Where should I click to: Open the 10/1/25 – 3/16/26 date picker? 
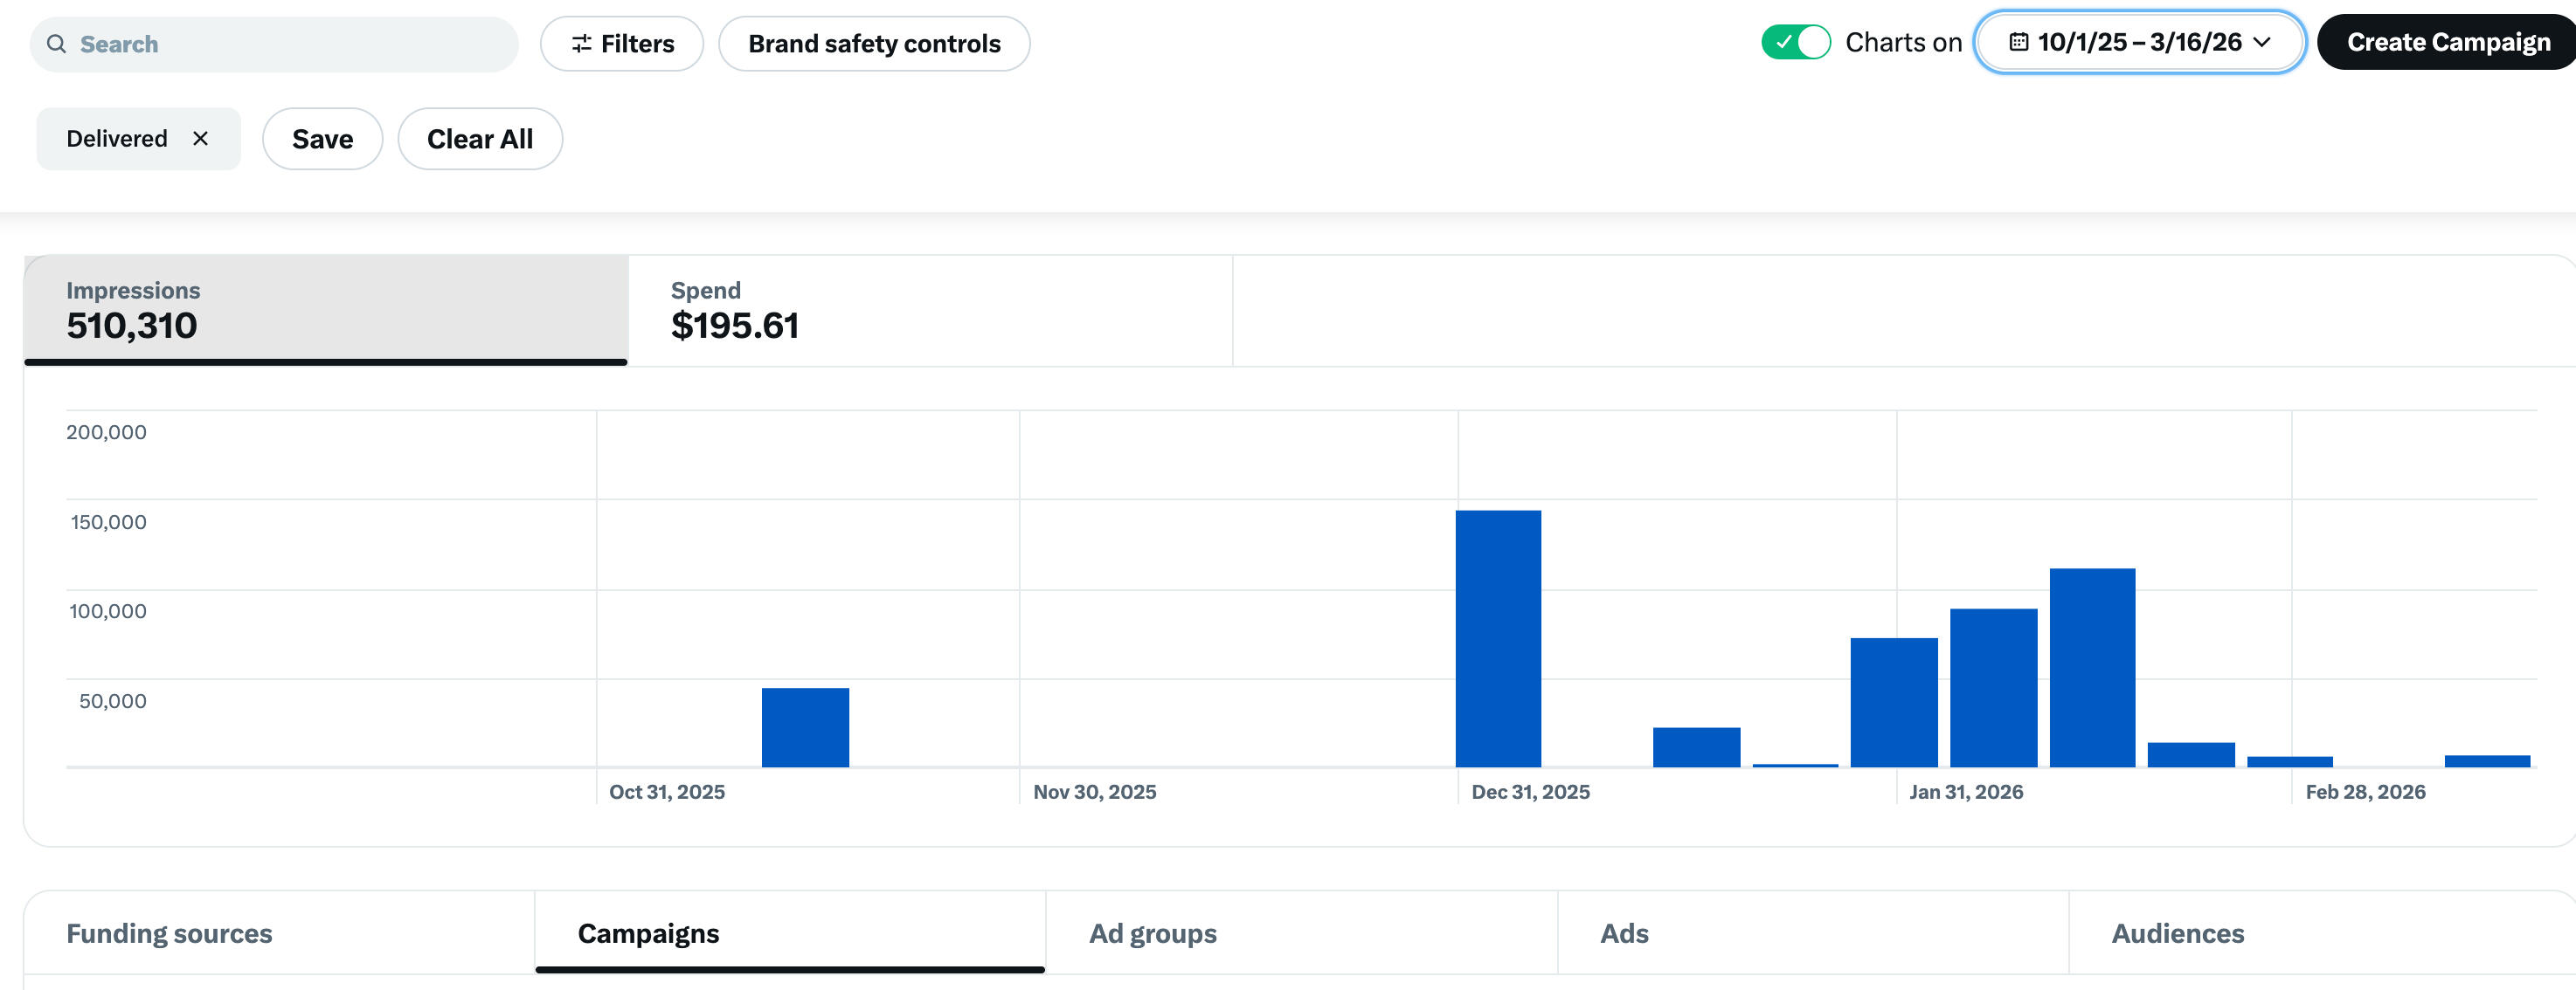[2139, 42]
